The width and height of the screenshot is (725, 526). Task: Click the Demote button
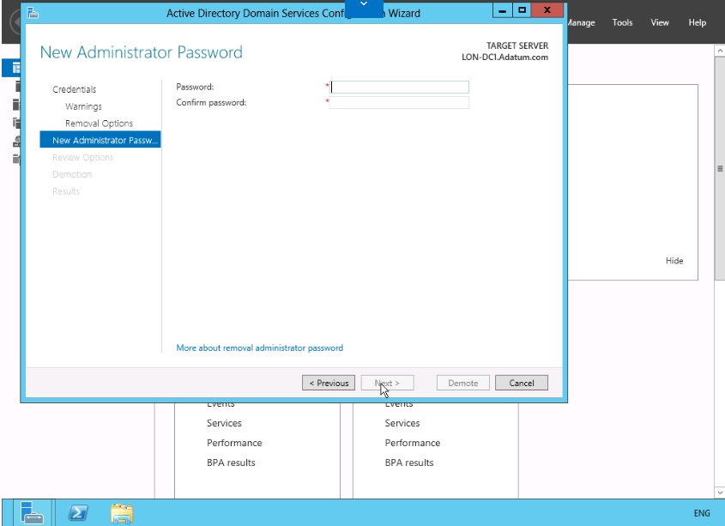click(x=462, y=383)
